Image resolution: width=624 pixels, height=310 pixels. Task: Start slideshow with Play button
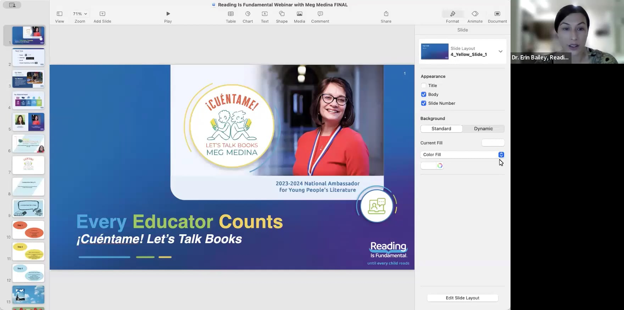pyautogui.click(x=168, y=14)
